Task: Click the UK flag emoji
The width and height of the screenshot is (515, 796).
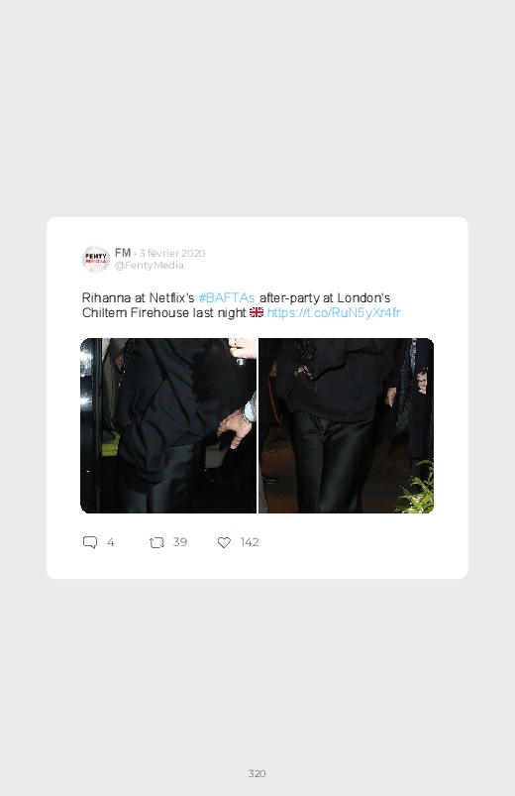Action: tap(257, 312)
